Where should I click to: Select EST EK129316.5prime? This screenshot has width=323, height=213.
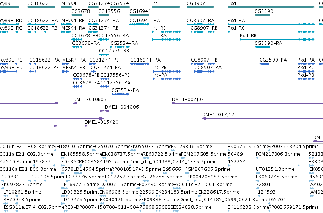coord(191,147)
